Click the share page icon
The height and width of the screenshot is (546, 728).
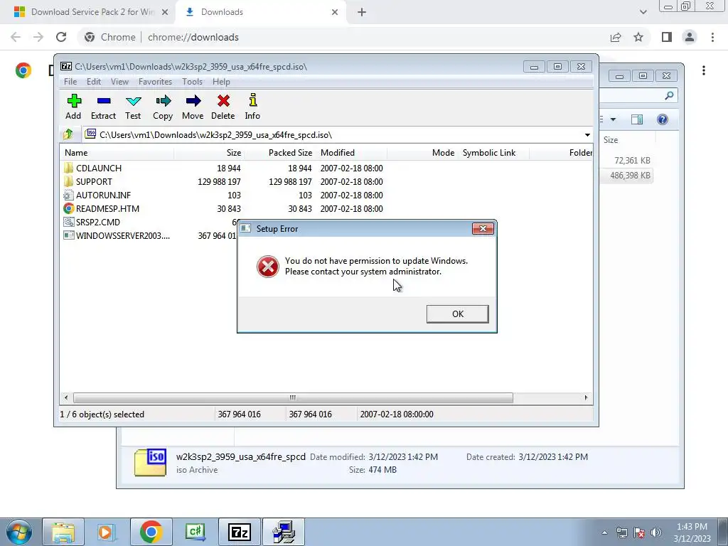[616, 37]
